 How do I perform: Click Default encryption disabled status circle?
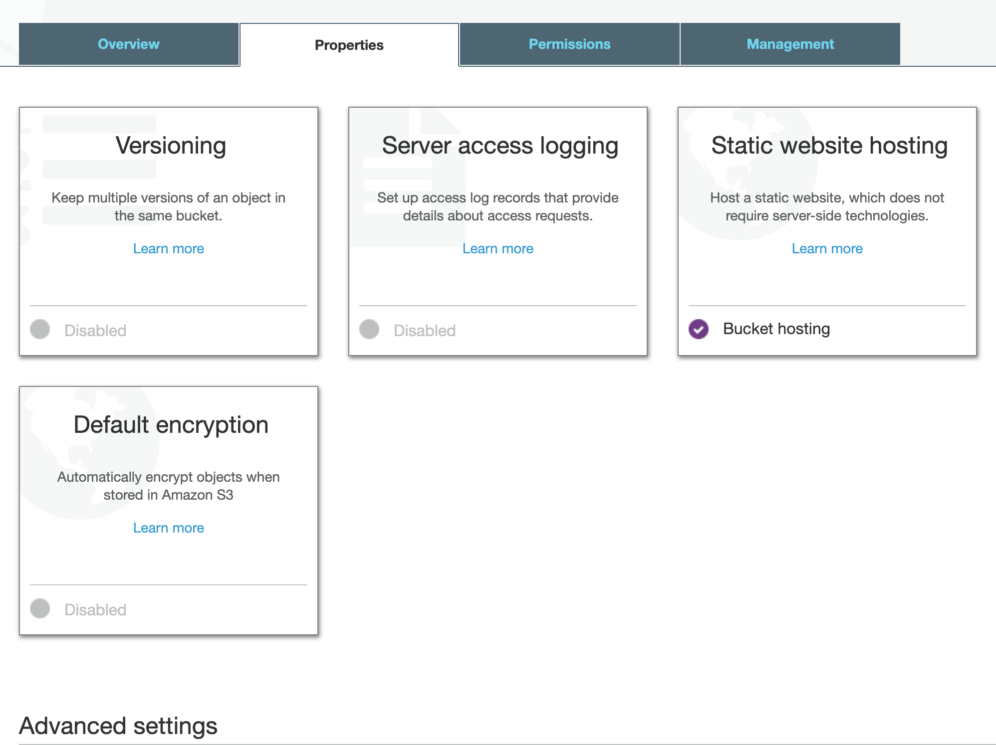(x=40, y=608)
